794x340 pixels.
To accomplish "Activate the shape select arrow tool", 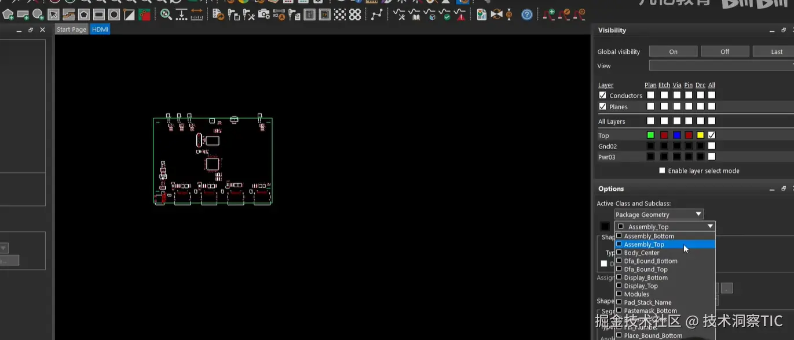I will [53, 14].
